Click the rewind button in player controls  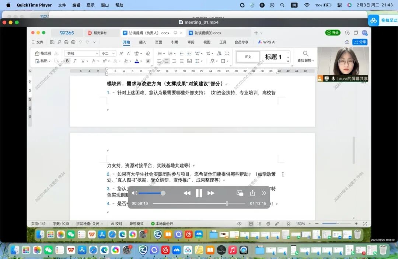187,193
